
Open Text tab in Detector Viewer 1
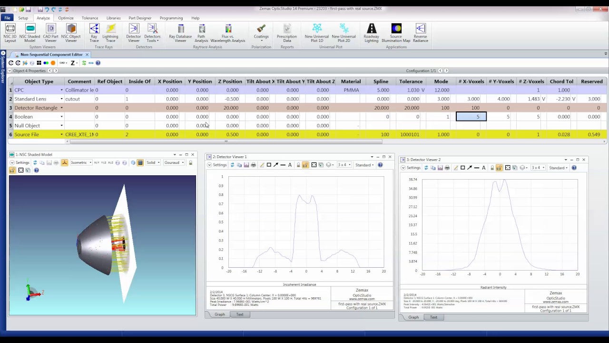coord(240,314)
